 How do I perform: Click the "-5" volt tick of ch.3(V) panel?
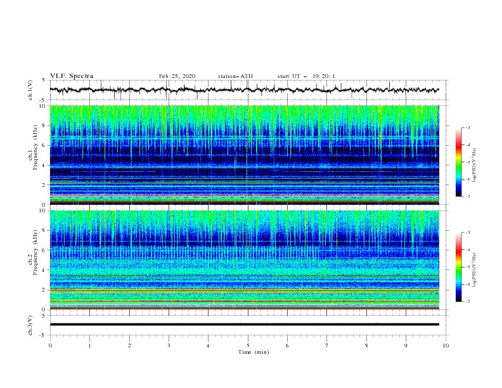pos(43,335)
